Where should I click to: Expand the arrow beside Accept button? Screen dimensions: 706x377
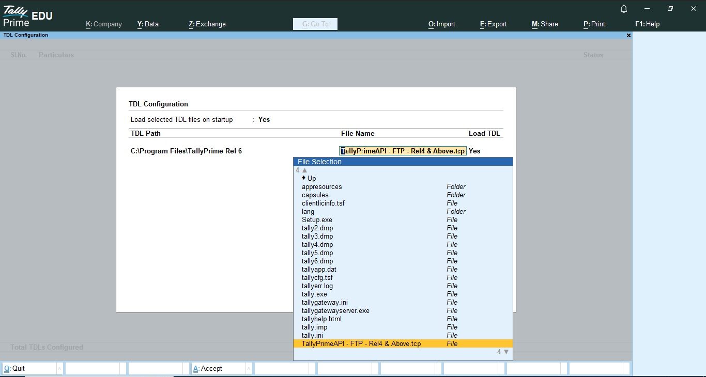point(249,368)
